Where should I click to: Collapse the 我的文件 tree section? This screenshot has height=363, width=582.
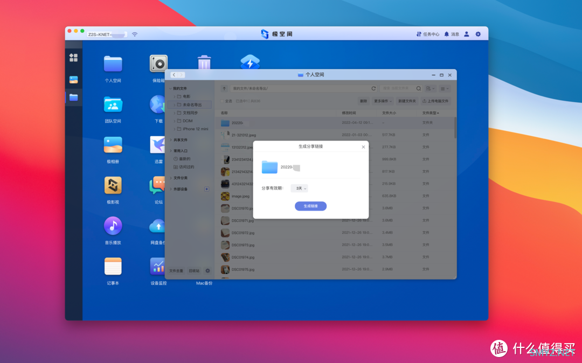(171, 89)
